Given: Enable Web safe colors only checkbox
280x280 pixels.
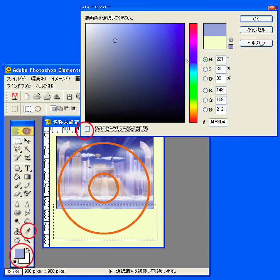Looking at the screenshot, I should click(87, 129).
